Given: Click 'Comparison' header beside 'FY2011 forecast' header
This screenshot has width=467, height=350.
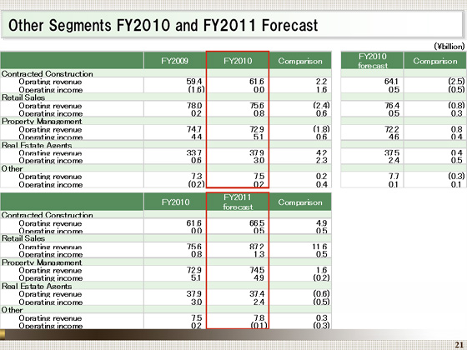Looking at the screenshot, I should tap(300, 202).
